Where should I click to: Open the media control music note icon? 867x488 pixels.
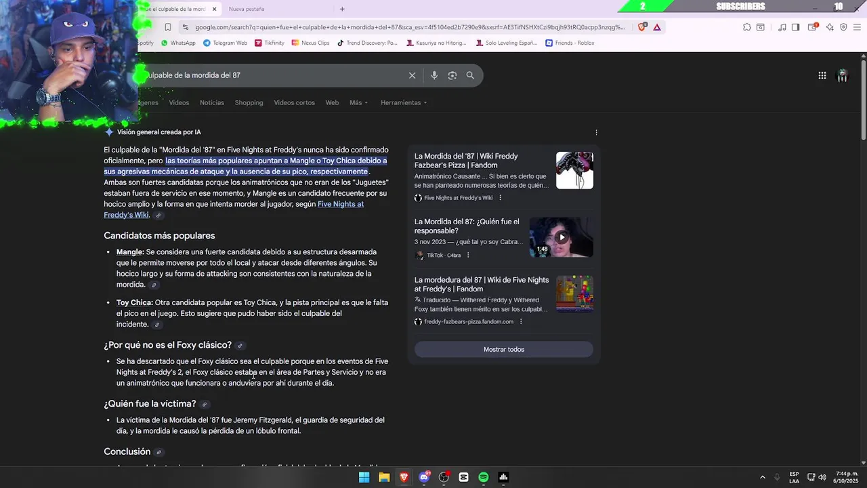pos(782,27)
